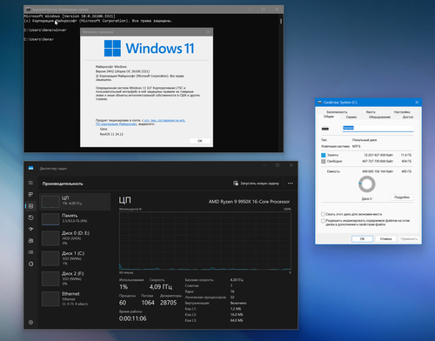Click OK in the Windows 11 winver dialog
This screenshot has height=341, width=435.
[200, 141]
